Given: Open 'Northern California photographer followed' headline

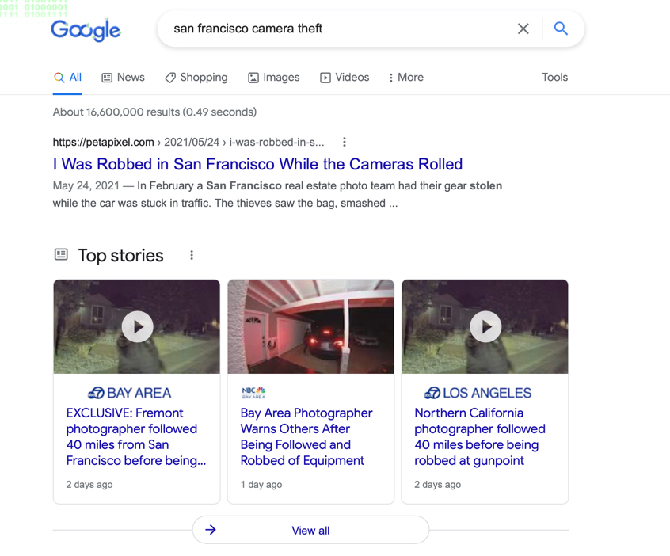Looking at the screenshot, I should (479, 436).
